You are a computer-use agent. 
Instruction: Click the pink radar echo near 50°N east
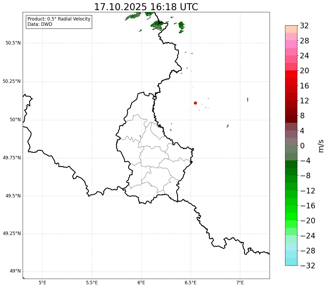point(228,126)
